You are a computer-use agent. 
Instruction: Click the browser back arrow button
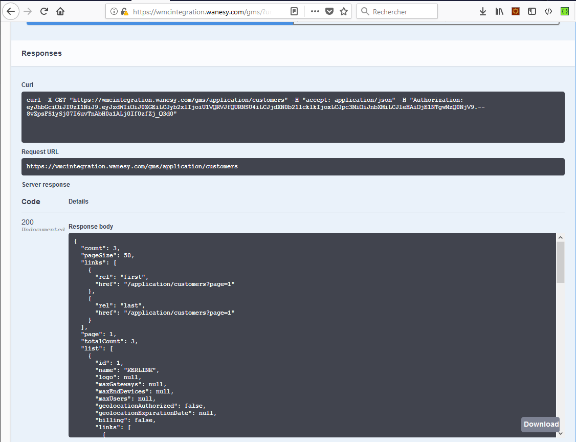[x=11, y=11]
